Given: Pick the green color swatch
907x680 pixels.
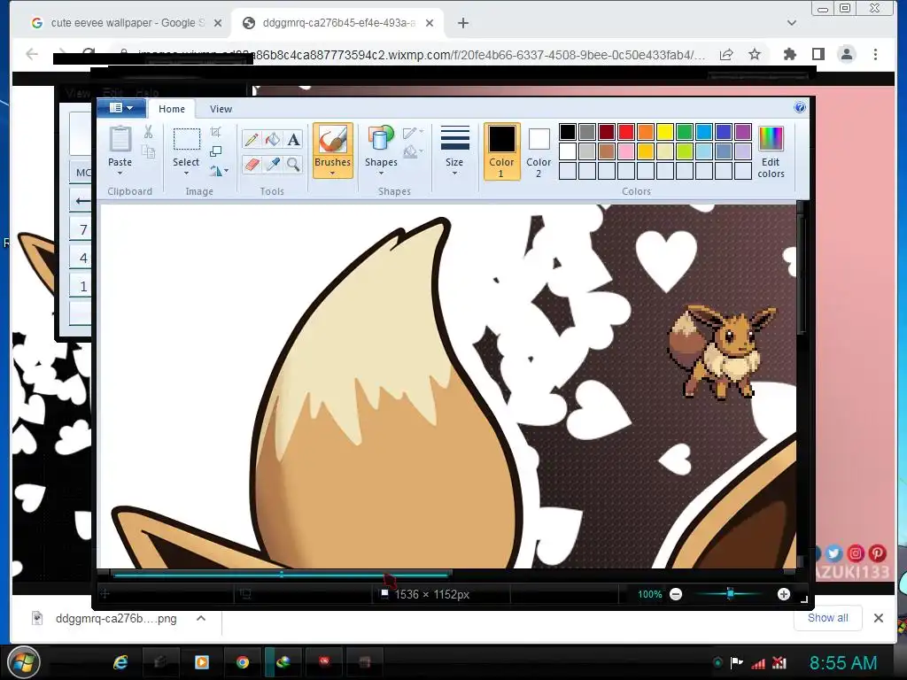Looking at the screenshot, I should (685, 132).
